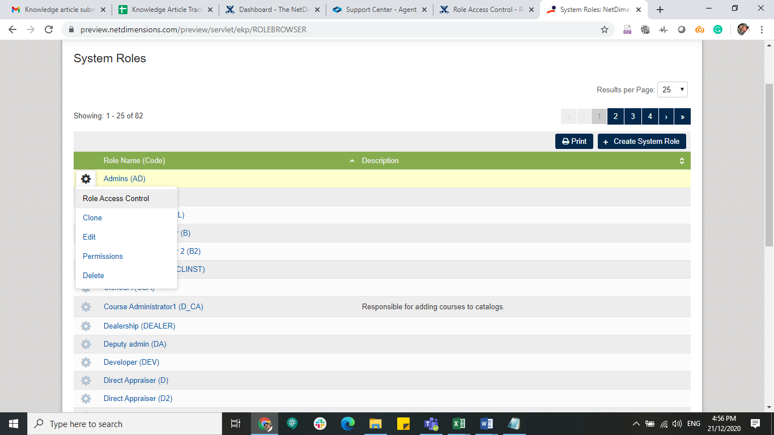Open the notification center icon

coord(755,424)
